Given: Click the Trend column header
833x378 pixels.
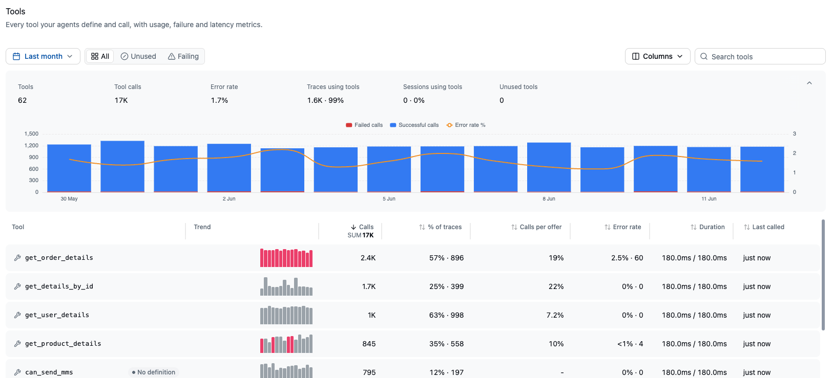Looking at the screenshot, I should click(x=202, y=227).
